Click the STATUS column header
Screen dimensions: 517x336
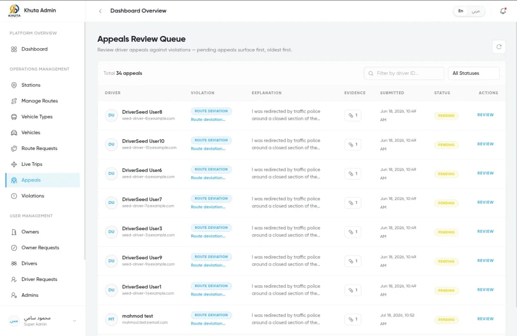tap(442, 93)
